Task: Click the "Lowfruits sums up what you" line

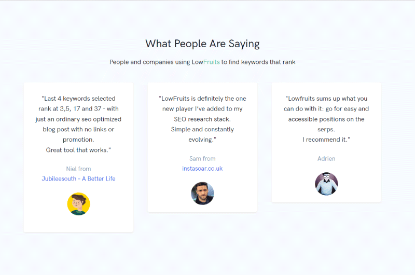Action: coord(326,99)
